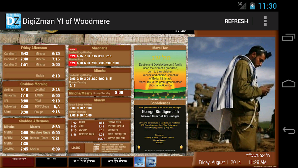The width and height of the screenshot is (298, 168).
Task: Tap the Mincha panel header
Action: coord(100,71)
